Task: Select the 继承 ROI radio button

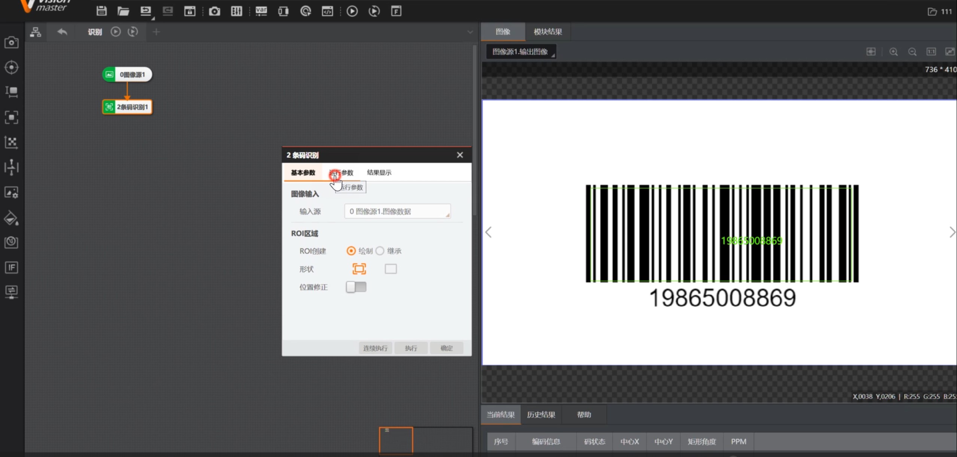Action: pyautogui.click(x=380, y=251)
